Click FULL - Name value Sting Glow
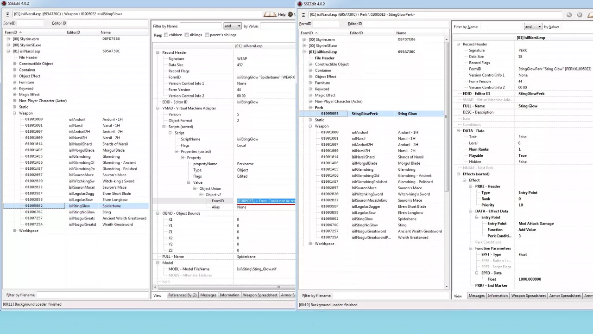Viewport: 593px width, 334px height. tap(528, 106)
